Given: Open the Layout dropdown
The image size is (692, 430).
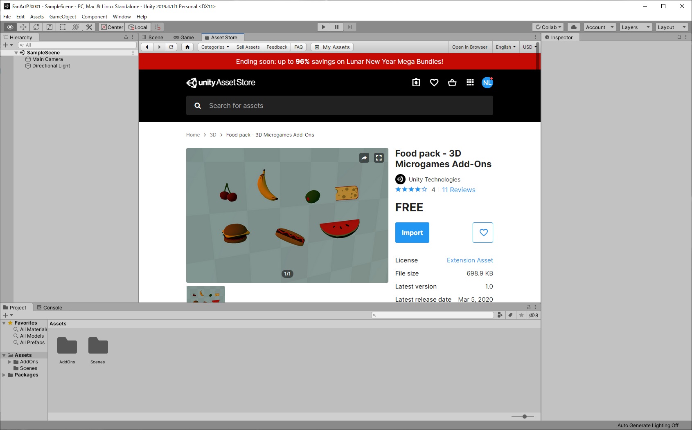Looking at the screenshot, I should click(672, 27).
